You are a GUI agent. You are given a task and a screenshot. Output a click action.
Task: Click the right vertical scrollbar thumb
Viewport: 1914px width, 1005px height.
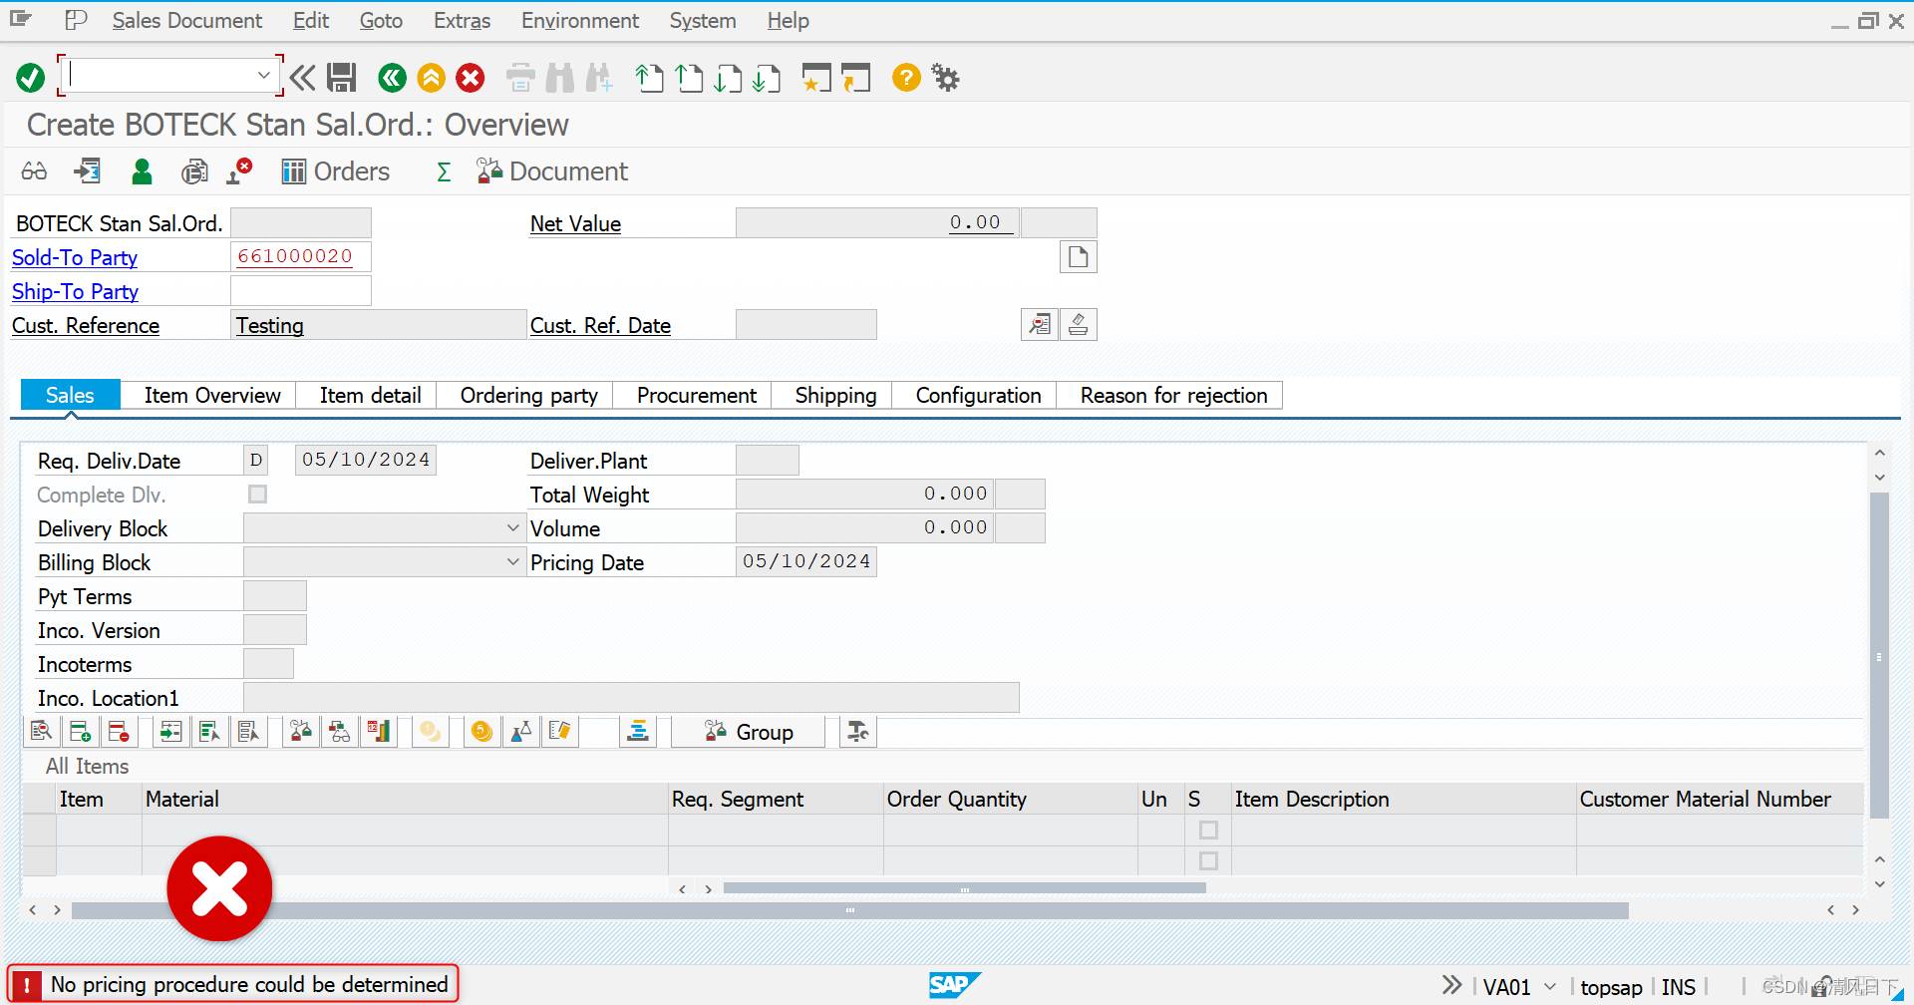pos(1879,655)
